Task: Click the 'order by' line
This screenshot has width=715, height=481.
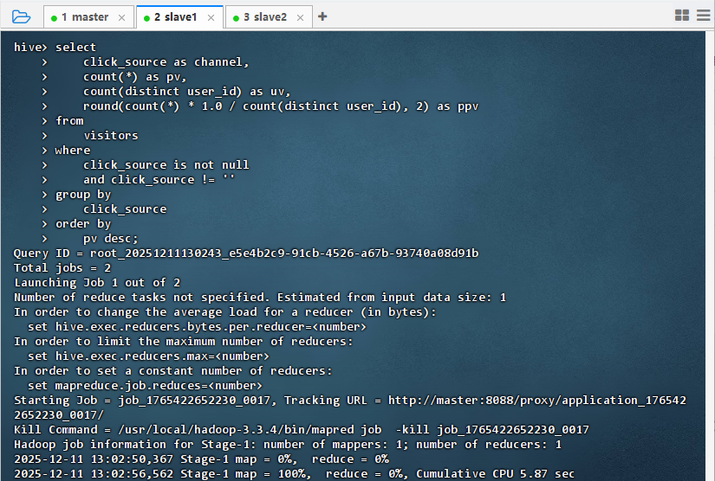Action: [x=83, y=224]
